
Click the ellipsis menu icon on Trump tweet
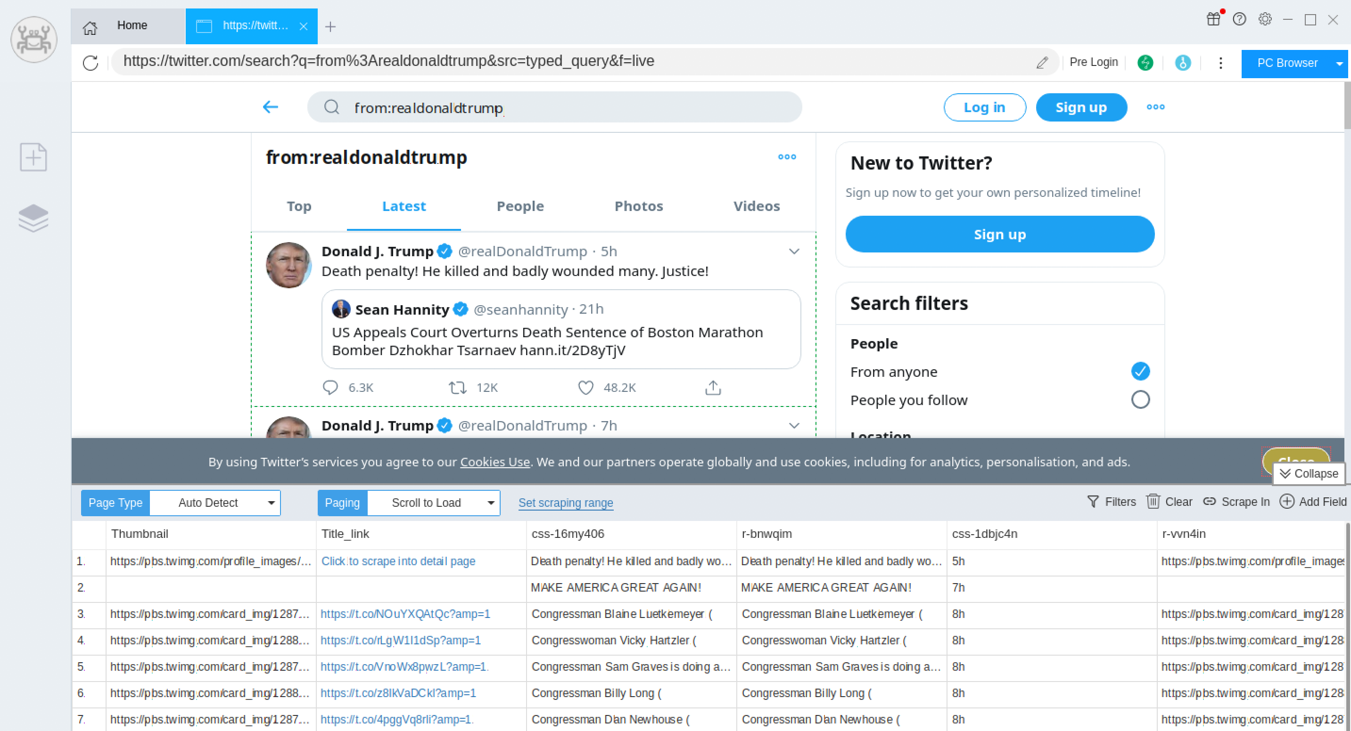[x=793, y=251]
